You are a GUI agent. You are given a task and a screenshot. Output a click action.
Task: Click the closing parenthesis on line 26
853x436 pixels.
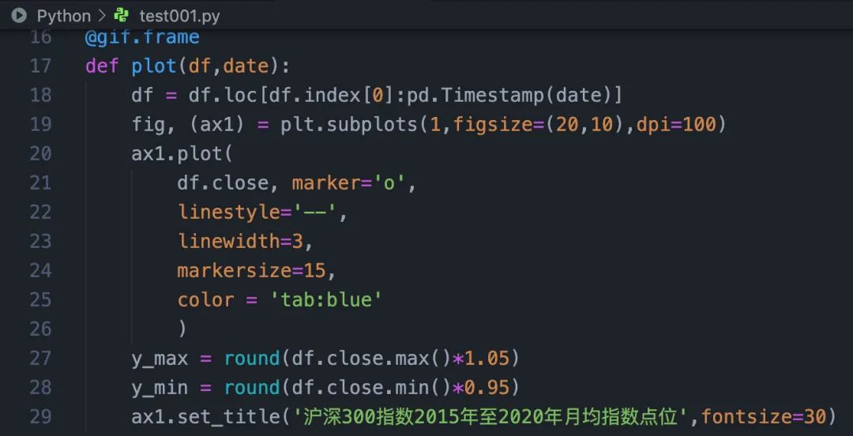point(182,329)
